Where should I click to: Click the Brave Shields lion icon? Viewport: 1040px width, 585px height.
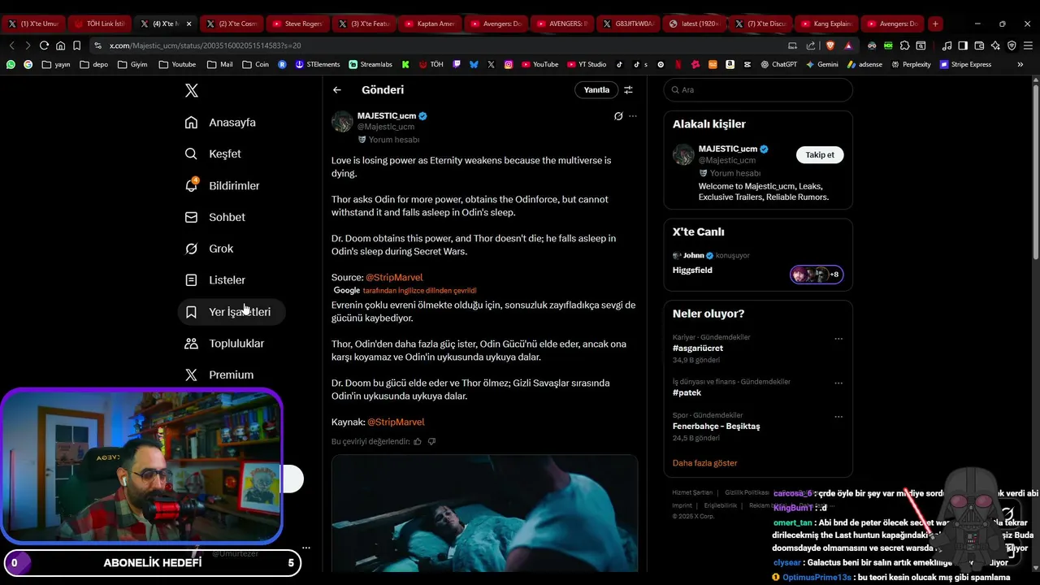pyautogui.click(x=830, y=45)
